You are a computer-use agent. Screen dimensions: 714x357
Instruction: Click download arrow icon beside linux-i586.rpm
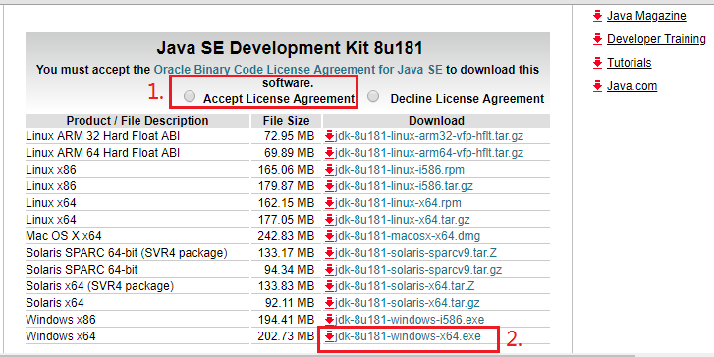click(329, 170)
